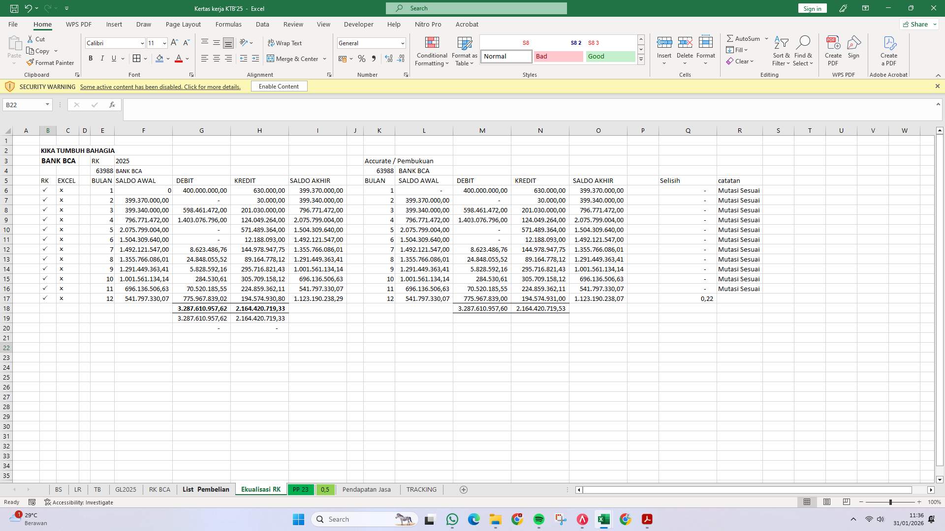Viewport: 945px width, 531px height.
Task: Open Conditional Formatting options
Action: point(432,51)
